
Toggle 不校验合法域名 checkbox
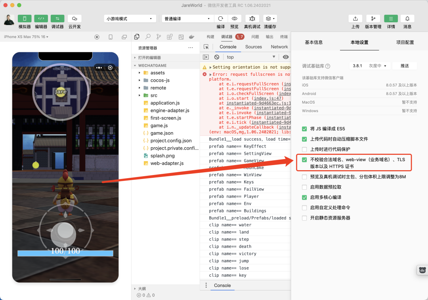coord(304,160)
